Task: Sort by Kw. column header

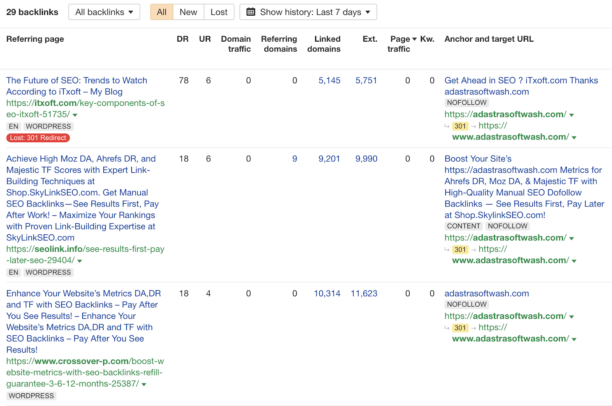Action: (427, 39)
